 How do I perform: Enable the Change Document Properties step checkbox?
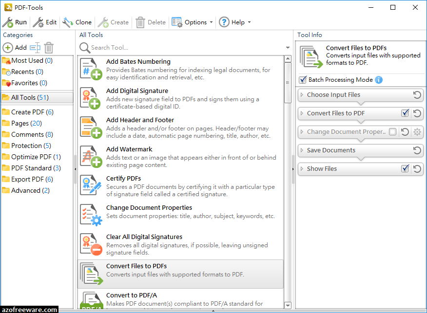pyautogui.click(x=393, y=131)
